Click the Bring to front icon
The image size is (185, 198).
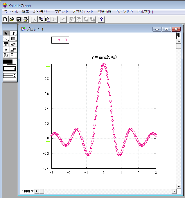[86, 19]
